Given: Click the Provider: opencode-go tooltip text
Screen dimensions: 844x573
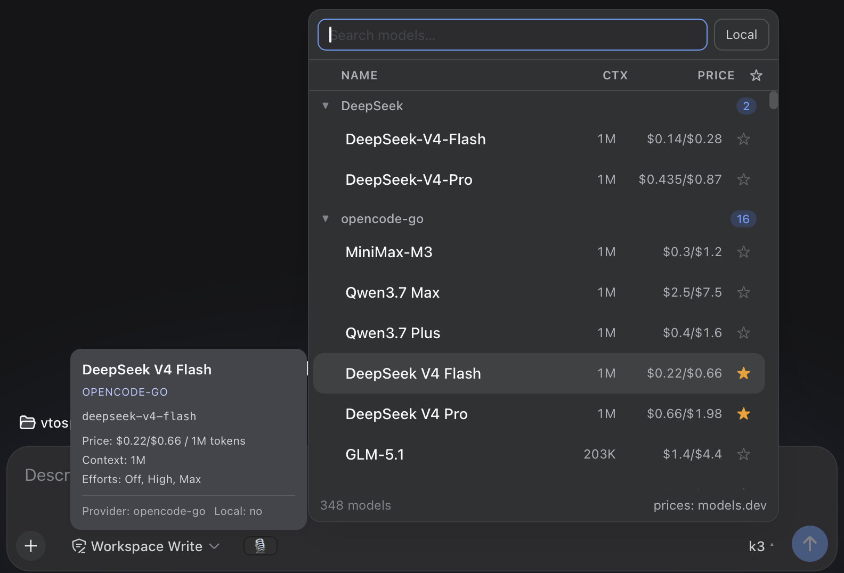Looking at the screenshot, I should click(143, 511).
